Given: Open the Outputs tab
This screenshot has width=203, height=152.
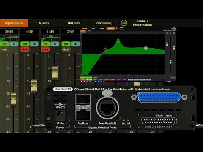Looking at the screenshot, I should coord(74,23).
